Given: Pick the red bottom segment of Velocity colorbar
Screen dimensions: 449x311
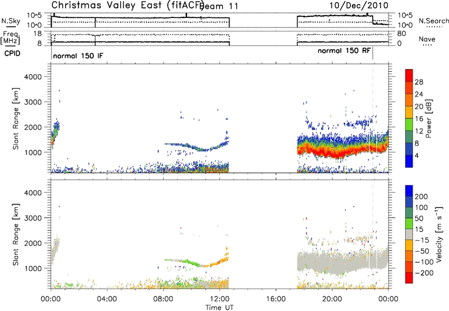Looking at the screenshot, I should [x=409, y=278].
